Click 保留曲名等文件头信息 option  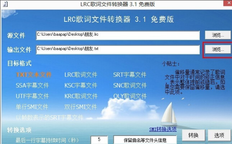point(145,140)
